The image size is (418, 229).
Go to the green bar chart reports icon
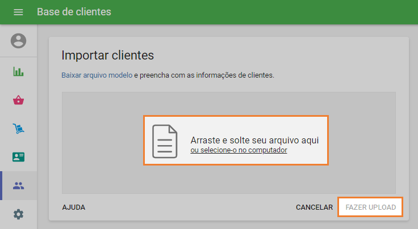coord(18,71)
